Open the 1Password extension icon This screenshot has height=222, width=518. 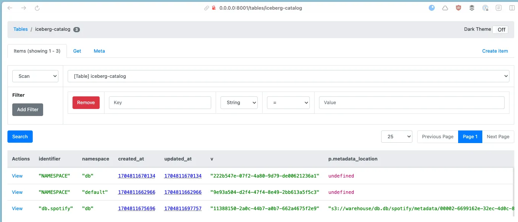coord(485,8)
